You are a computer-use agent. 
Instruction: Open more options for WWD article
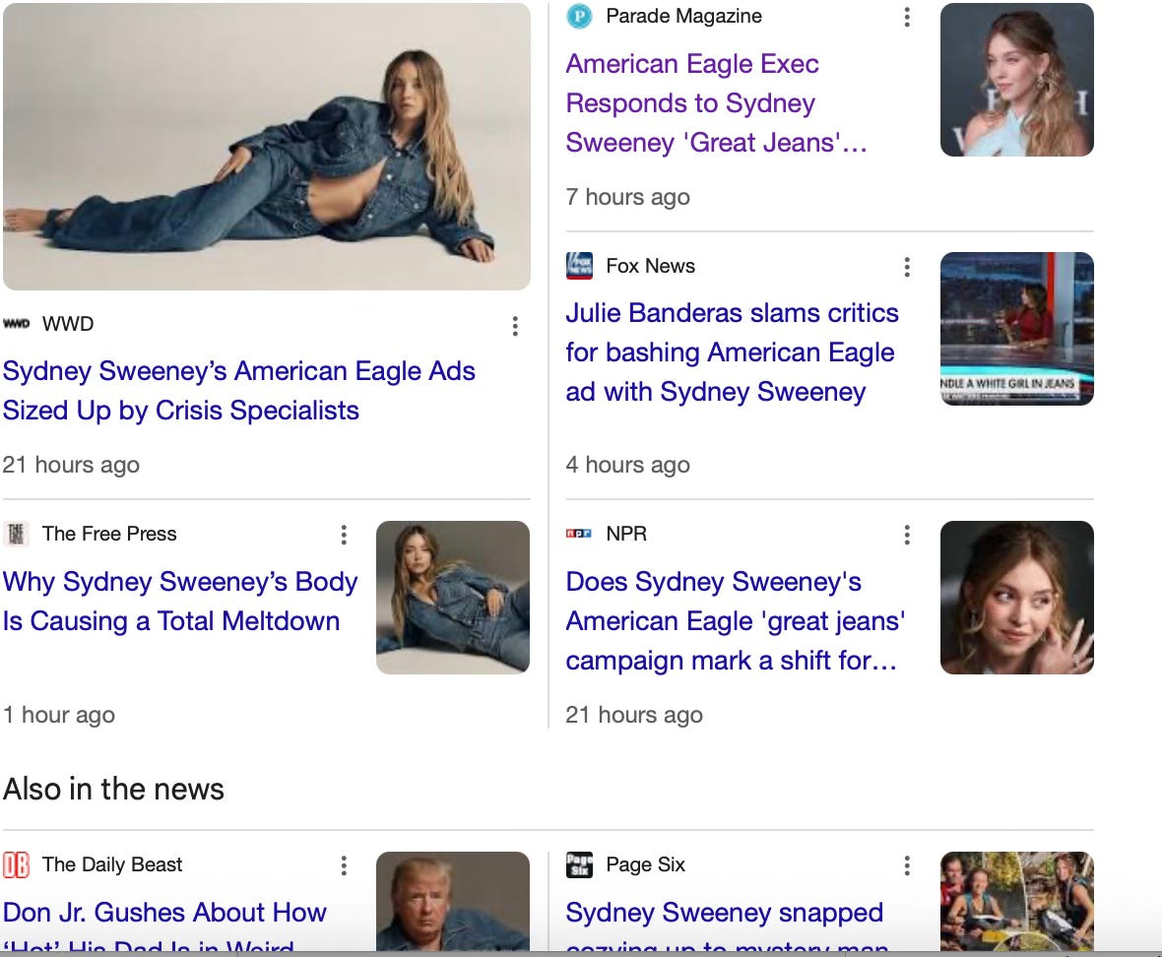click(x=515, y=326)
